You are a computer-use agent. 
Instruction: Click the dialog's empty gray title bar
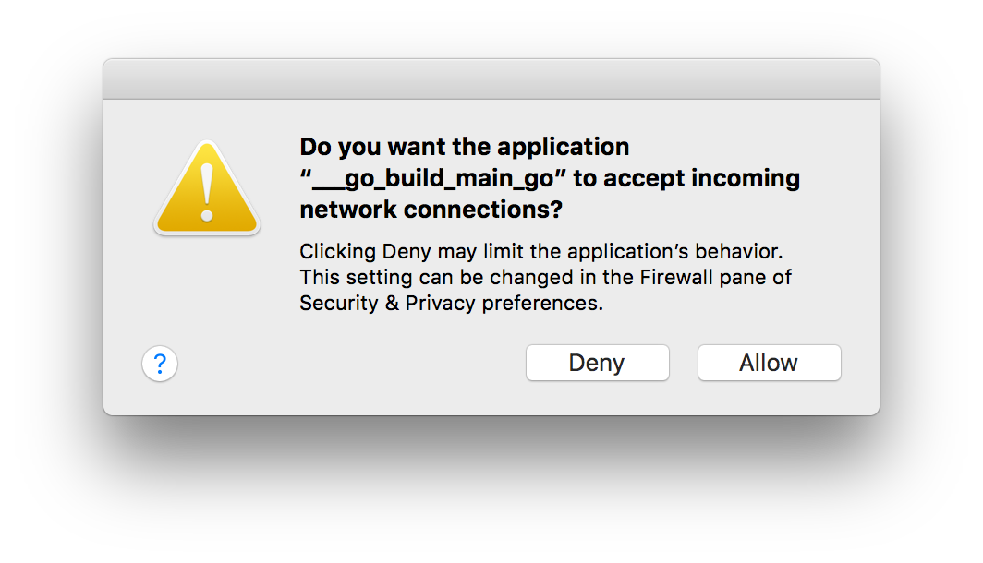[491, 78]
